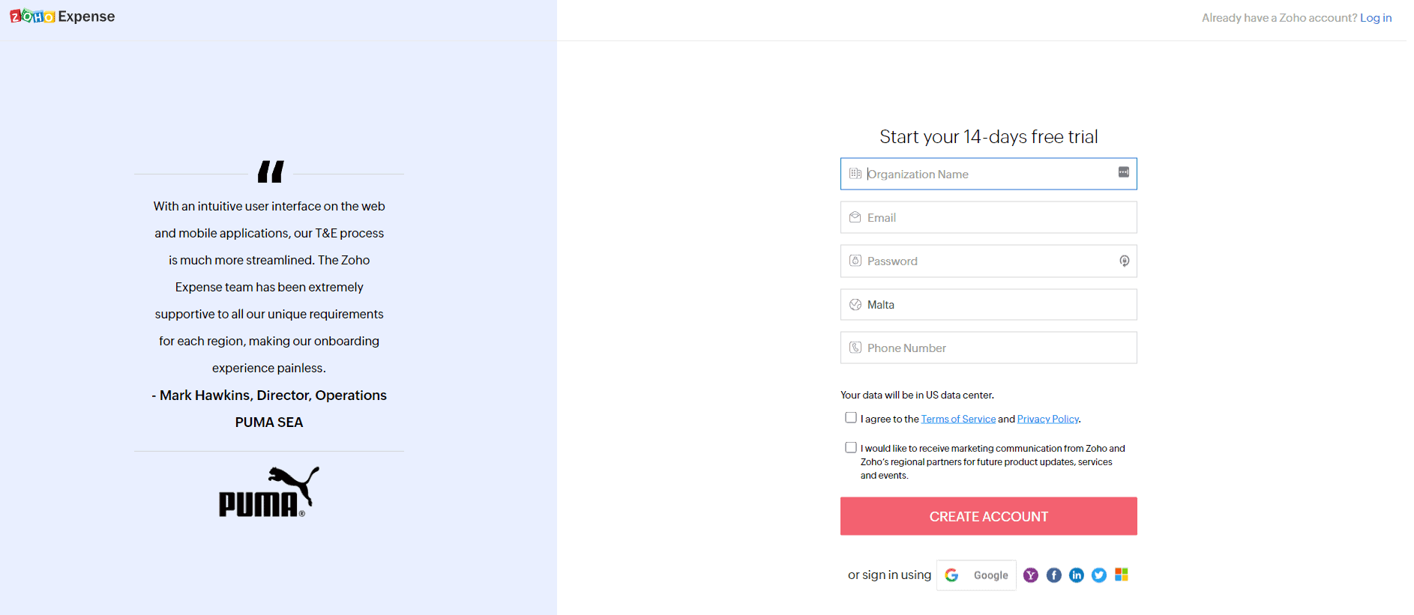
Task: Sign in with the Twitter icon
Action: [1098, 575]
